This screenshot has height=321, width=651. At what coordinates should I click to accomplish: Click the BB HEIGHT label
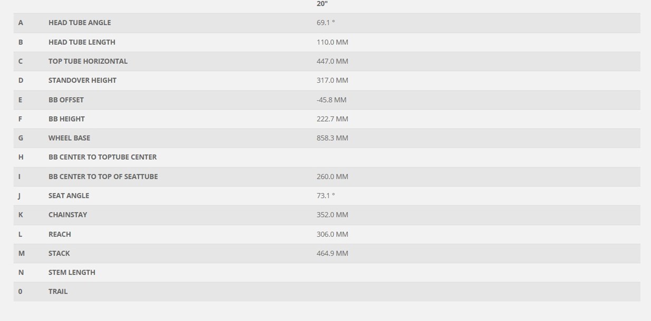(x=66, y=119)
